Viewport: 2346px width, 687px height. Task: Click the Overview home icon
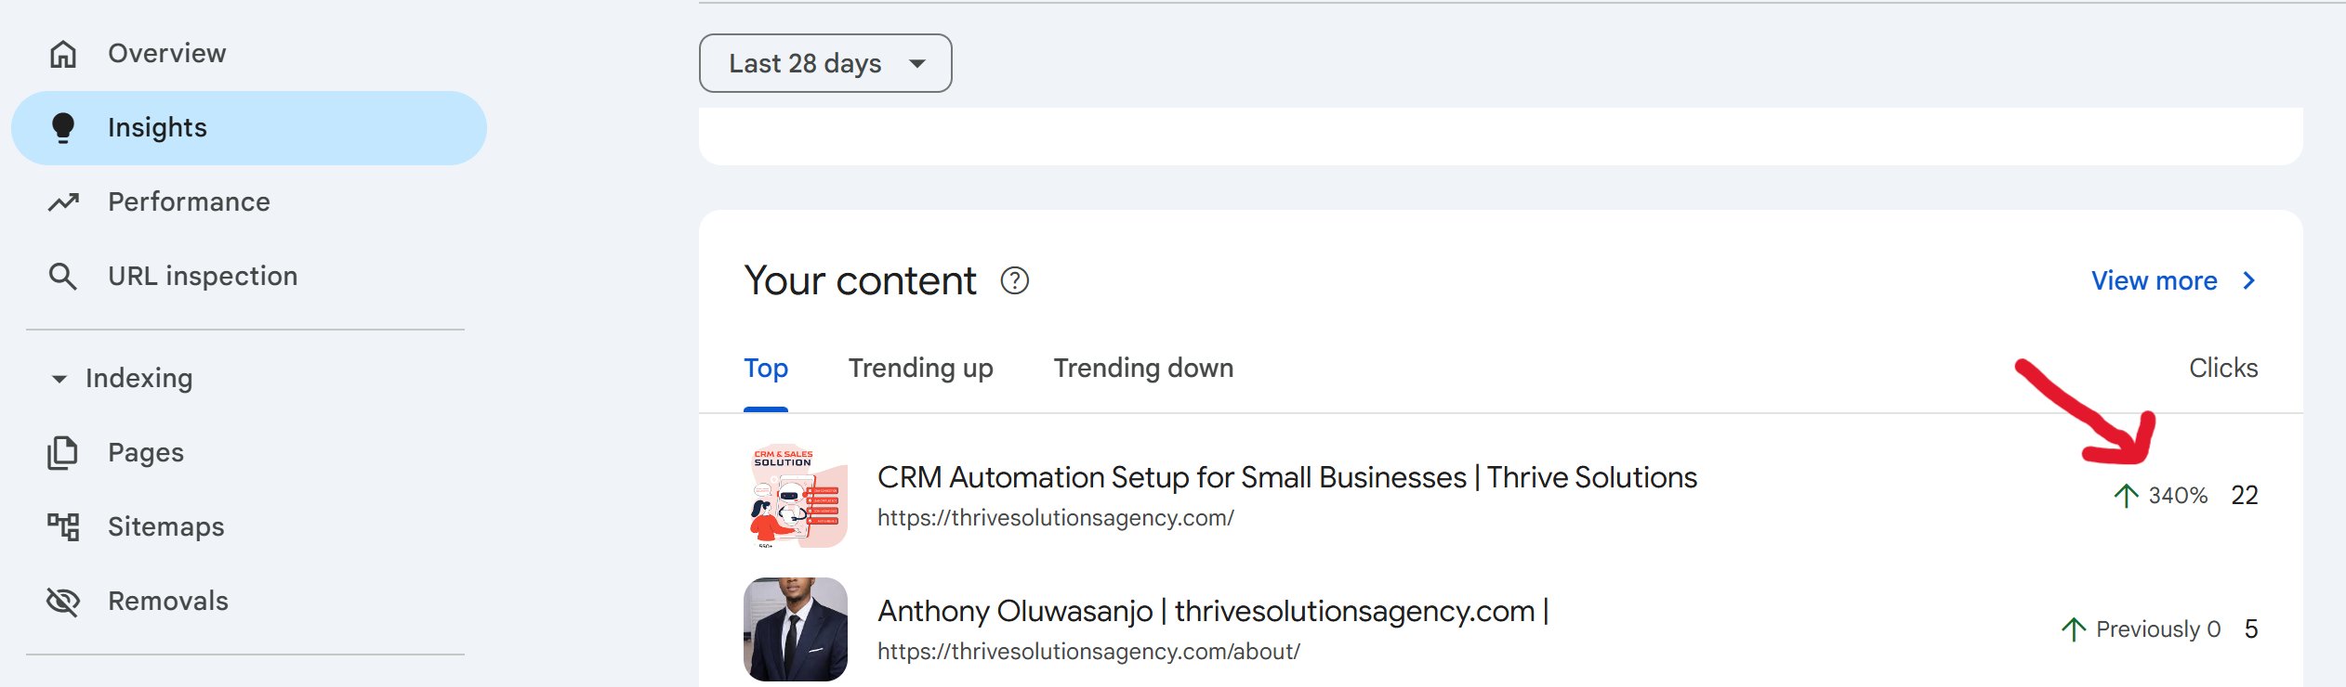(x=63, y=54)
